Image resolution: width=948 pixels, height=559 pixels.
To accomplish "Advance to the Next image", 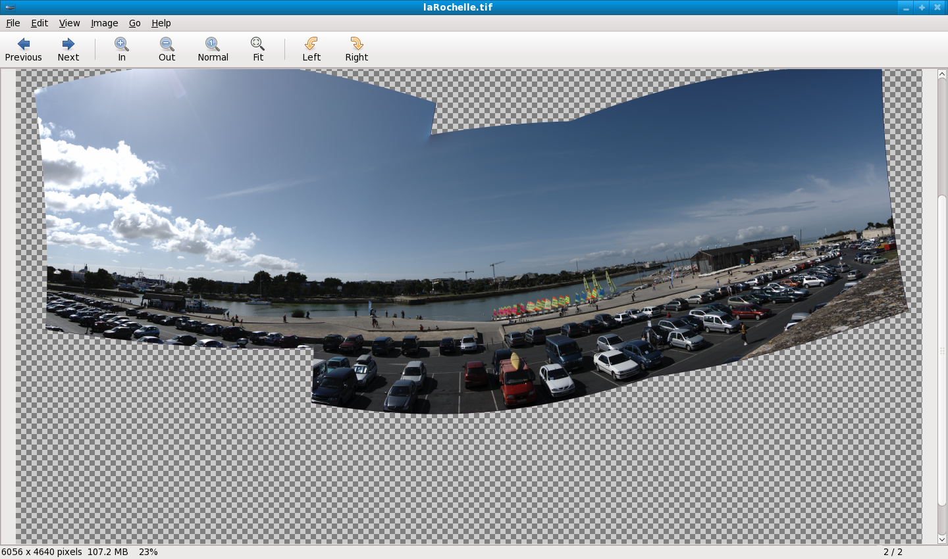I will pos(68,49).
